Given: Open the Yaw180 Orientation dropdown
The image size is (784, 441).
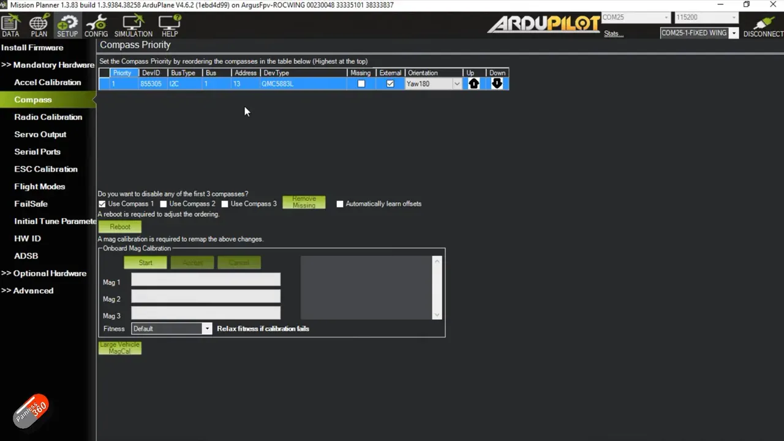Looking at the screenshot, I should click(x=456, y=84).
